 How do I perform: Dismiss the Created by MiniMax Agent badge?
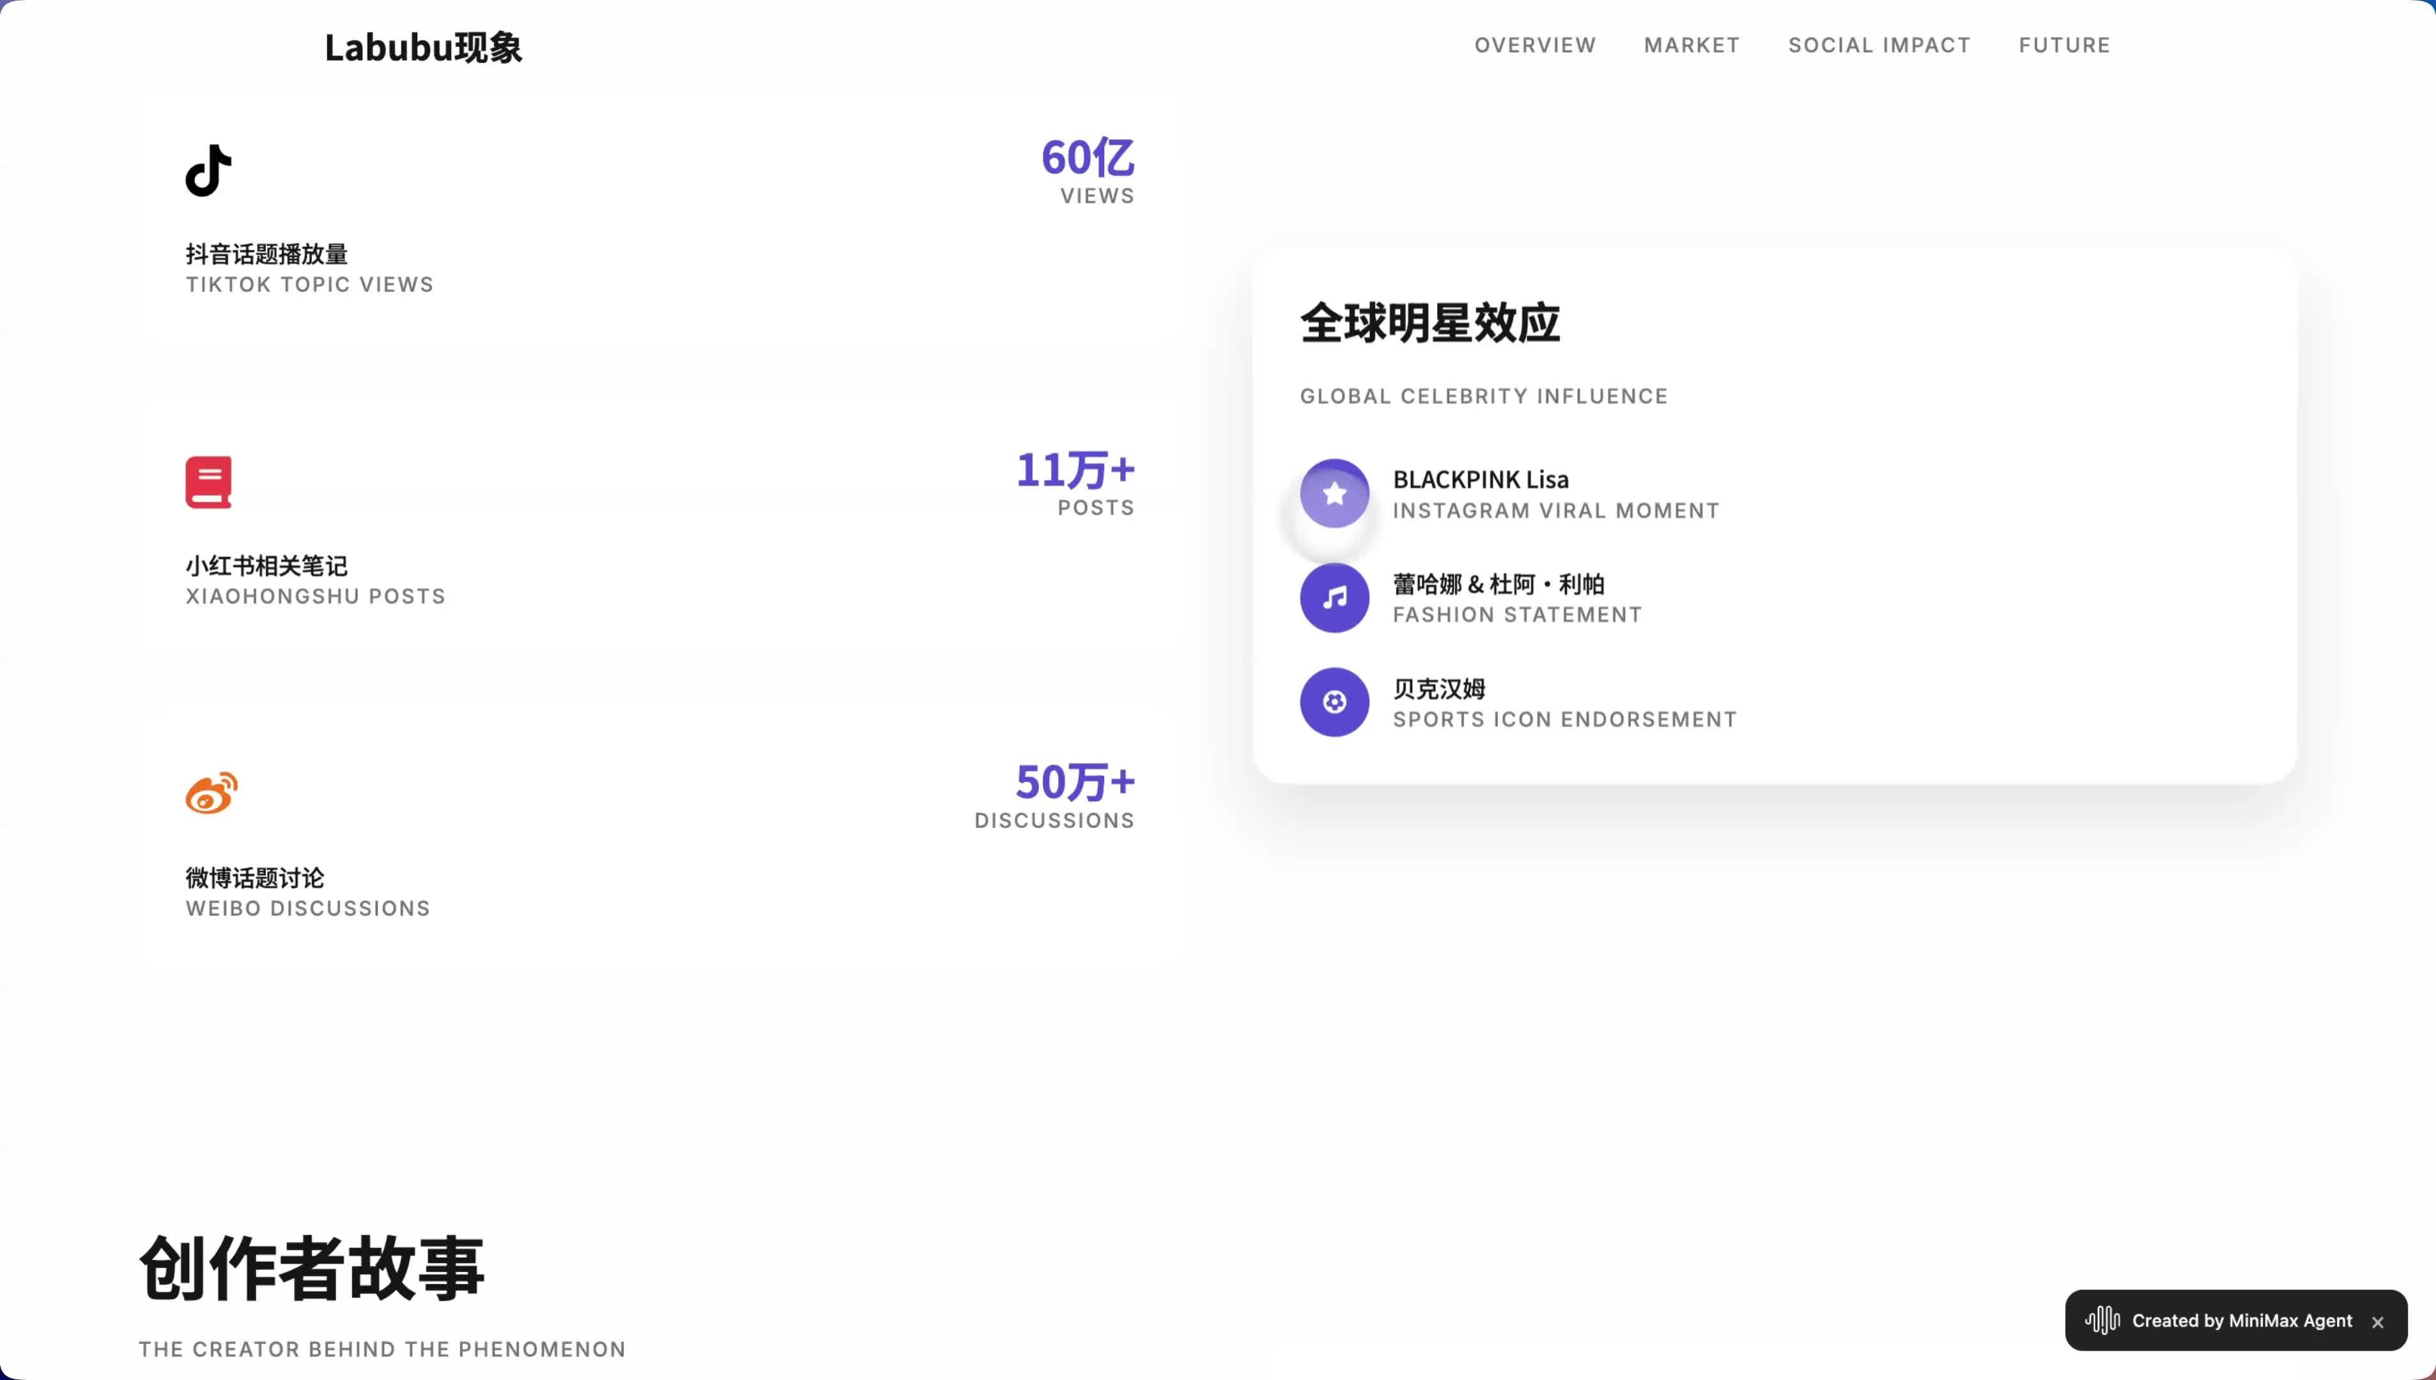point(2377,1322)
